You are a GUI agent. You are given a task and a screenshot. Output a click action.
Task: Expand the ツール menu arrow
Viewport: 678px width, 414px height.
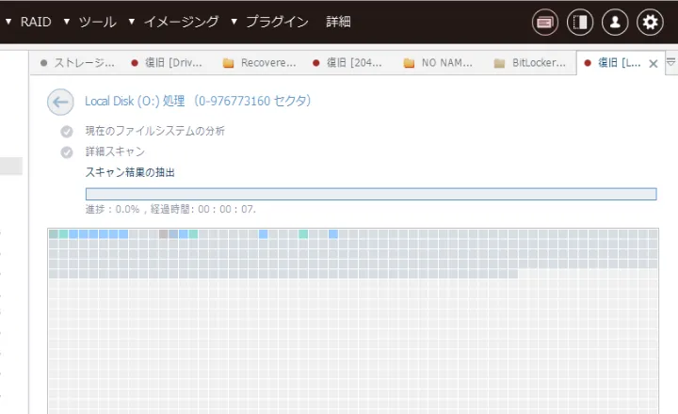[x=67, y=22]
